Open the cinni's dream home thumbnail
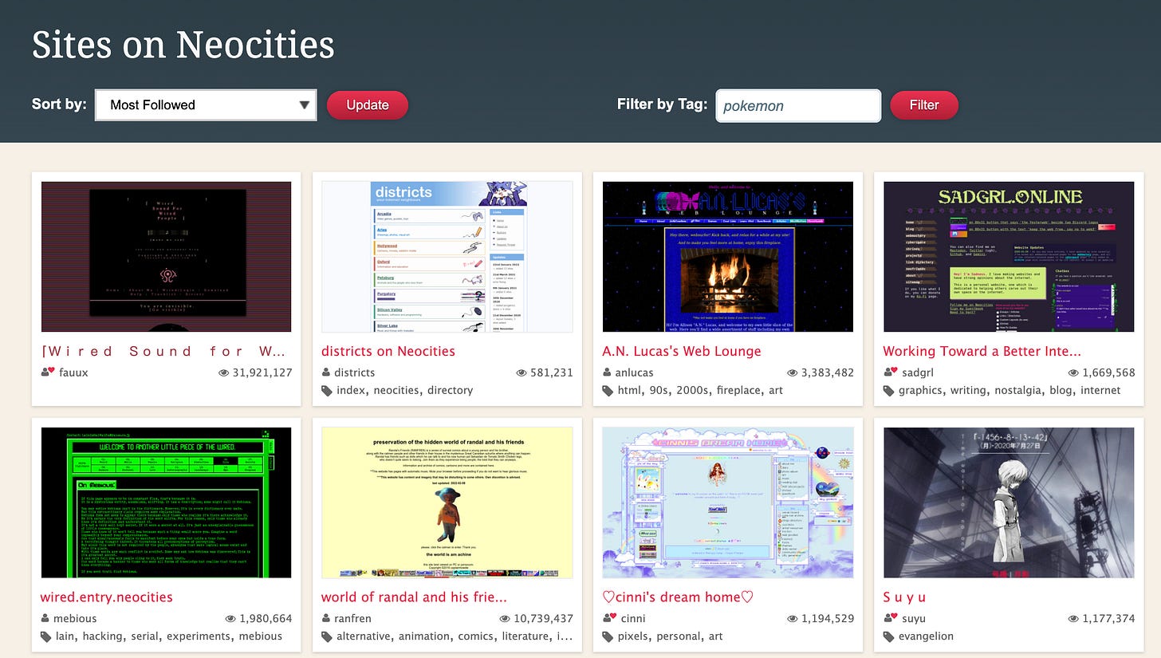1161x658 pixels. pyautogui.click(x=728, y=502)
